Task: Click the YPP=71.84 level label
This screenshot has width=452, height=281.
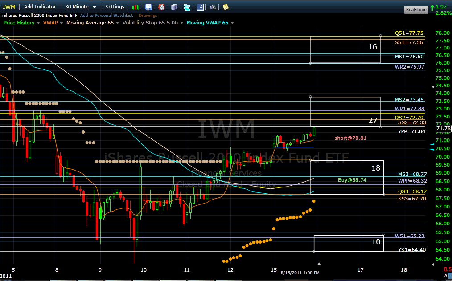Action: (x=411, y=131)
